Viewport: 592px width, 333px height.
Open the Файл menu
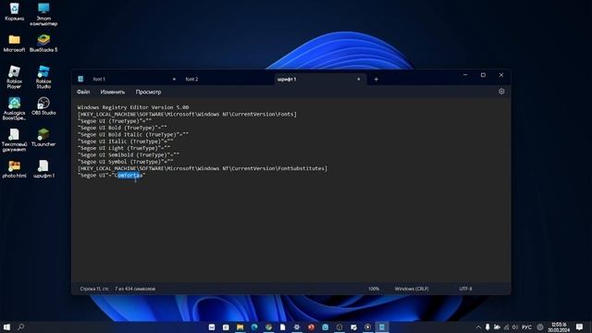83,92
